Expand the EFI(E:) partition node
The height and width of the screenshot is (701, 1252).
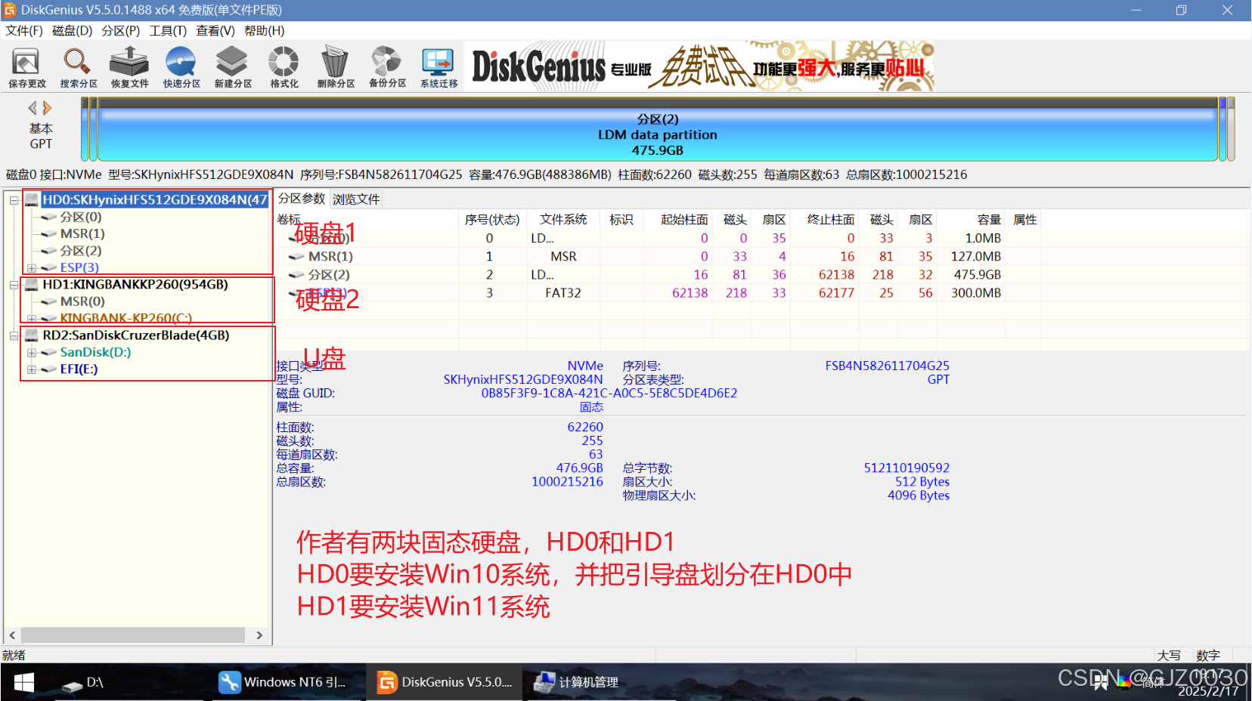(31, 369)
